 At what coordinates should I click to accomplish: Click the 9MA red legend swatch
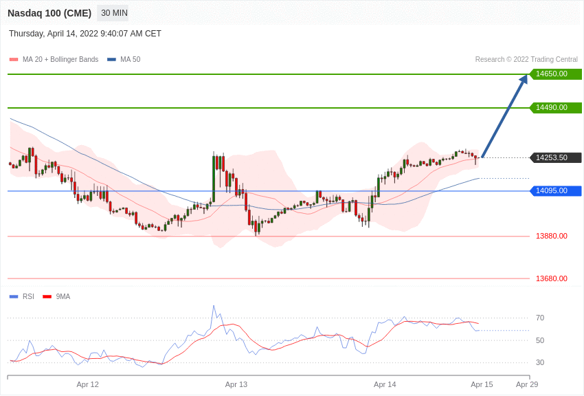(x=47, y=296)
